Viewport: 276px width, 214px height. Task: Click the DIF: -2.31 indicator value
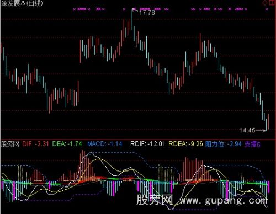click(35, 144)
